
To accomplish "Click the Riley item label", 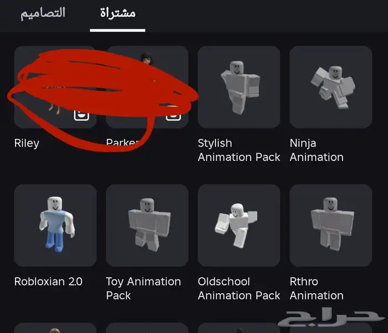I will click(27, 143).
